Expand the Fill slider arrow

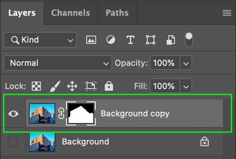(186, 86)
